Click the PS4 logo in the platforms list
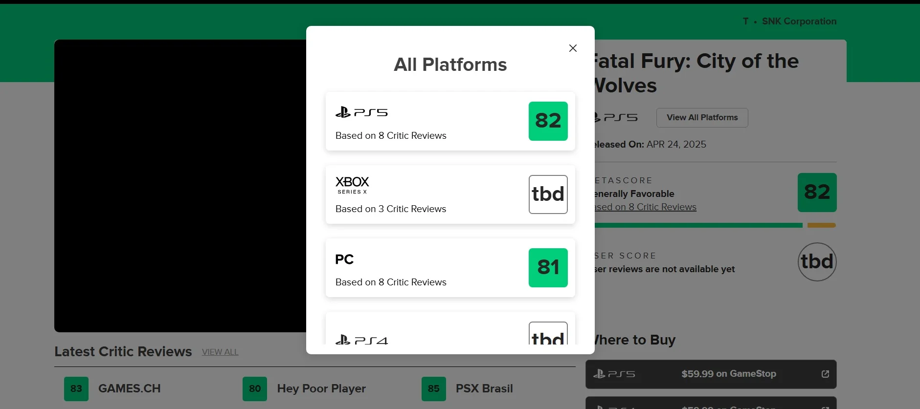Screen dimensions: 920x409 361,340
